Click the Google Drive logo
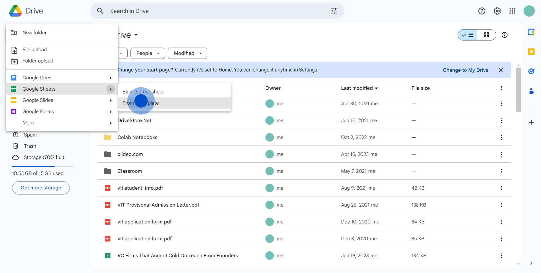 [15, 11]
